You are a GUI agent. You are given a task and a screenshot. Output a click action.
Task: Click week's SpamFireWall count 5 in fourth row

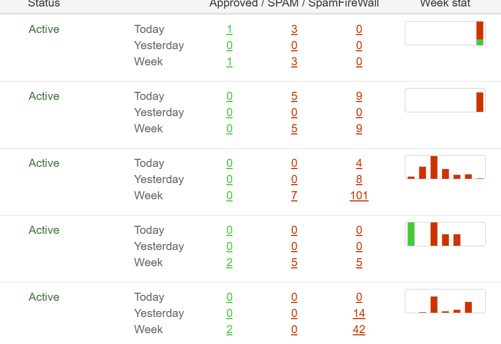click(x=359, y=262)
